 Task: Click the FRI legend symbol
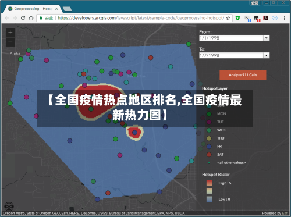pyautogui.click(x=209, y=147)
